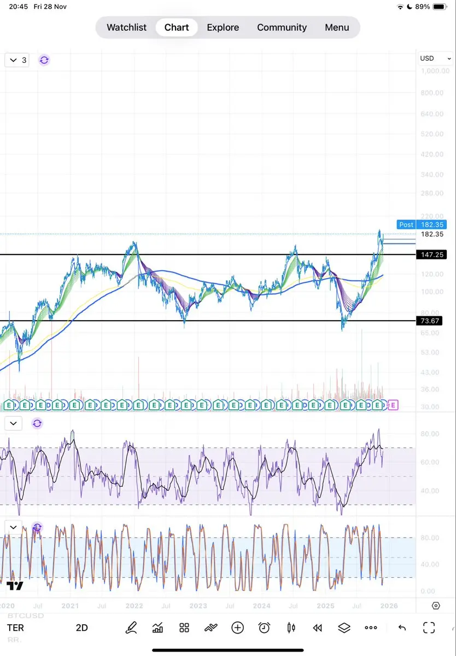
Task: Tap the purple refresh icon in main chart
Action: [44, 60]
